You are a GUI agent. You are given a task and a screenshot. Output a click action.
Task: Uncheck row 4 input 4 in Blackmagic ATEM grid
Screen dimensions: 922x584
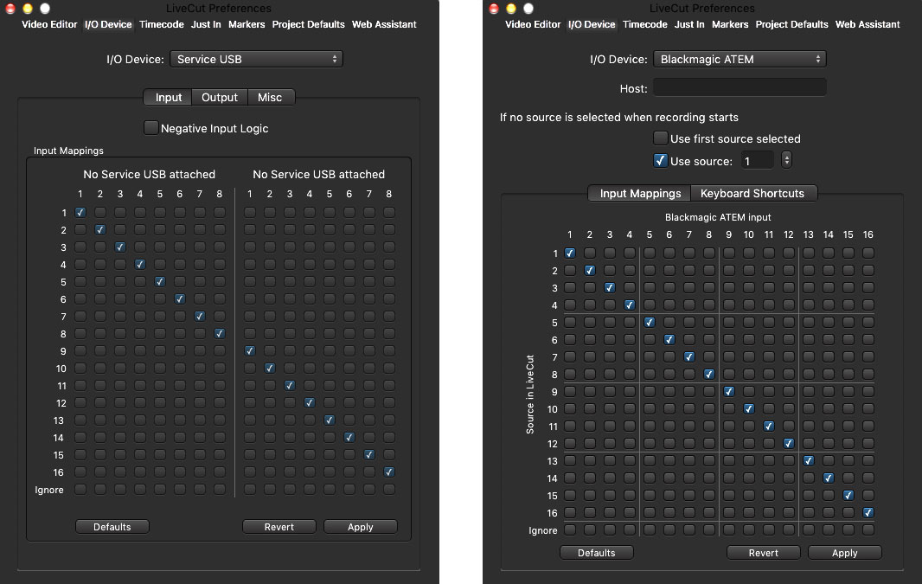(629, 305)
